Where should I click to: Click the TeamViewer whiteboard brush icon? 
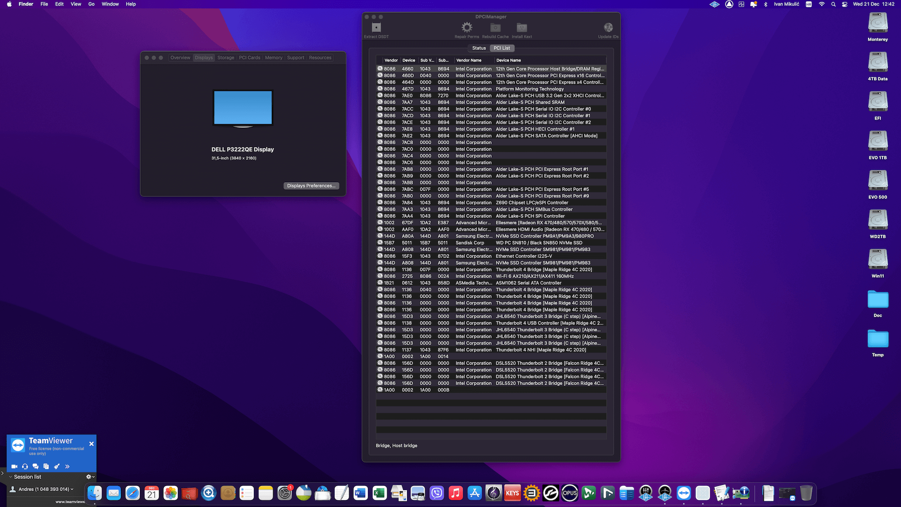coord(57,467)
